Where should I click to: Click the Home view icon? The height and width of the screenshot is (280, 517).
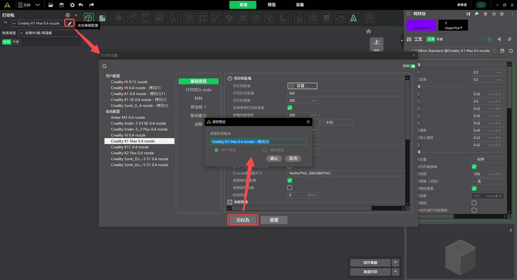point(369,31)
